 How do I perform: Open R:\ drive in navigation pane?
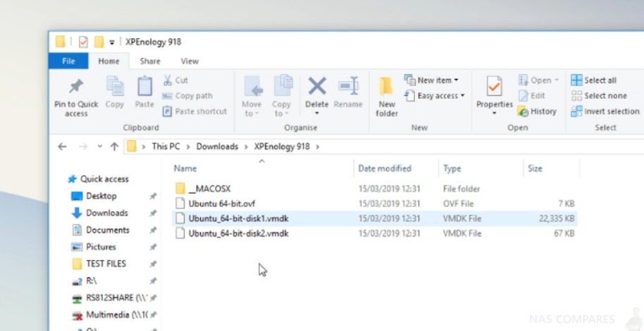91,281
